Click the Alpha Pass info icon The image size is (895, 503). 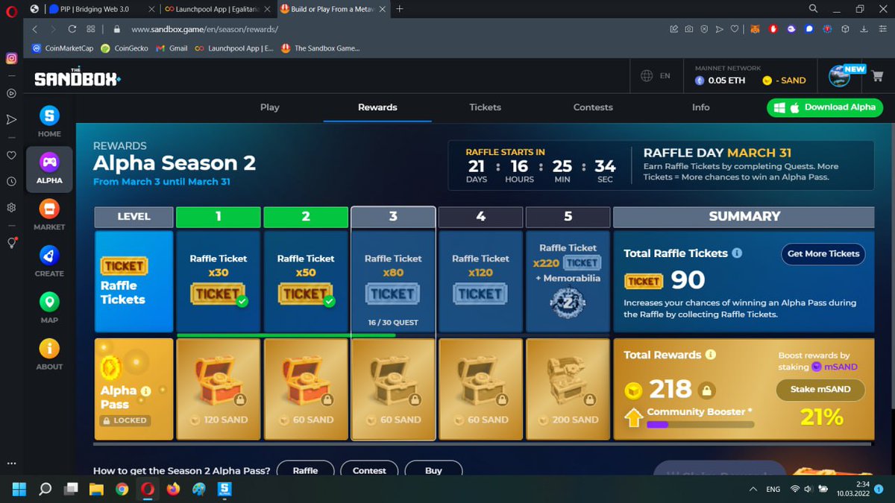pyautogui.click(x=145, y=390)
